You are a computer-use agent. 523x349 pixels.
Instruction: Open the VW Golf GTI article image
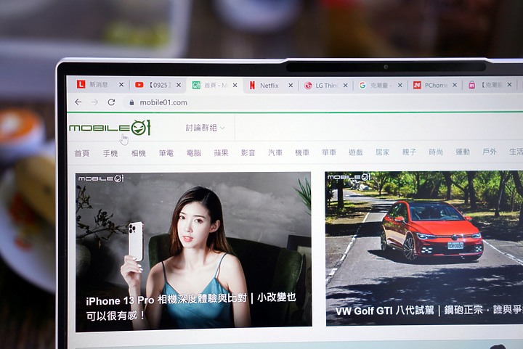tap(424, 248)
